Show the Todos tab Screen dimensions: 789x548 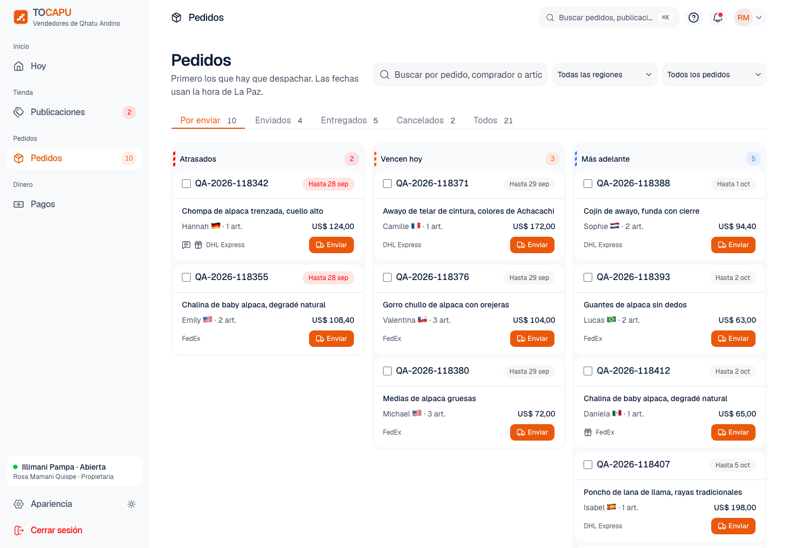(493, 121)
